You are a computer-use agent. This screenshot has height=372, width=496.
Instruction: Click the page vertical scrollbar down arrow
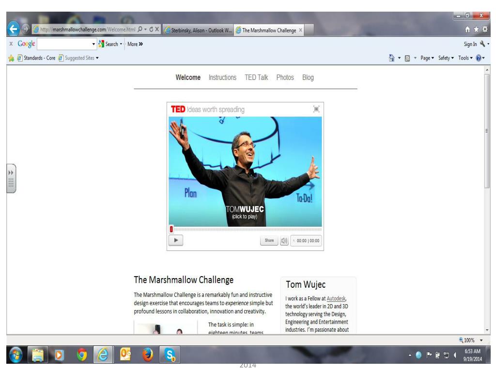487,330
